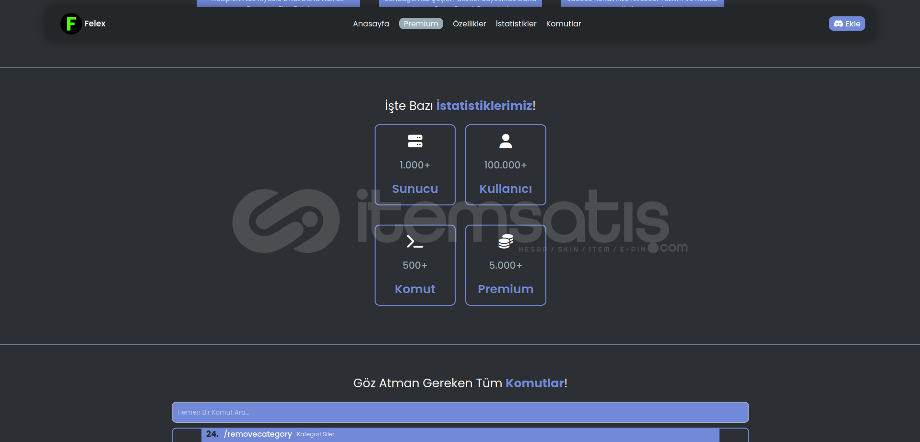
Task: Click the 500+ value text
Action: (x=415, y=265)
